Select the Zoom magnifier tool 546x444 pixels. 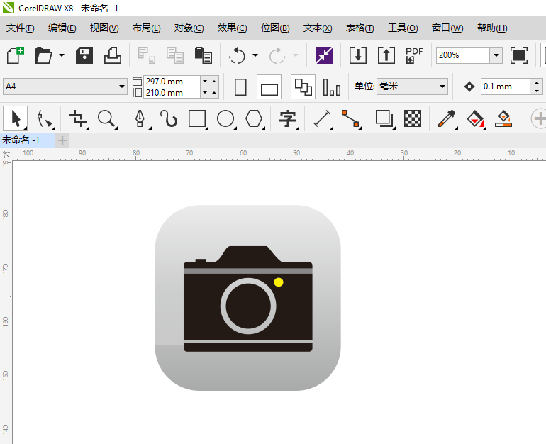[x=106, y=118]
